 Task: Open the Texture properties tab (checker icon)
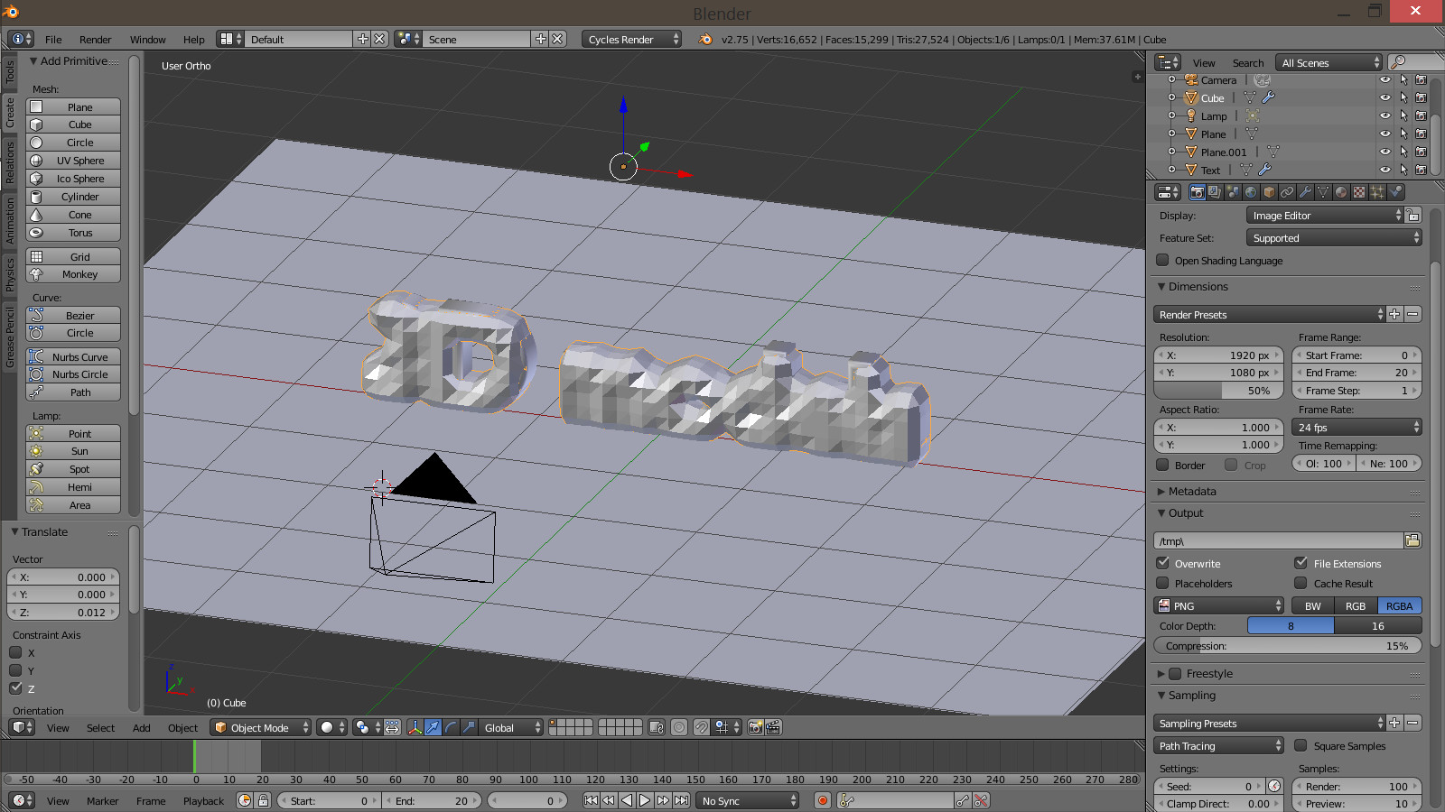click(1359, 192)
